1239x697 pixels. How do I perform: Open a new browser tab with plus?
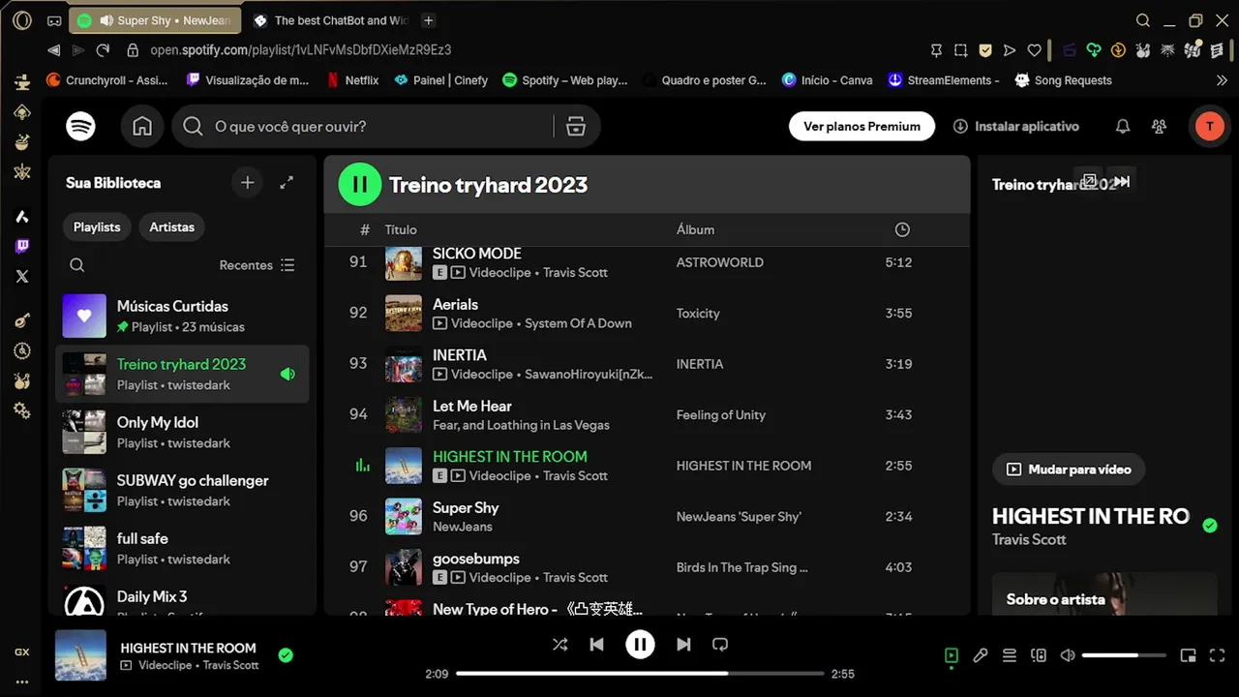click(x=429, y=20)
